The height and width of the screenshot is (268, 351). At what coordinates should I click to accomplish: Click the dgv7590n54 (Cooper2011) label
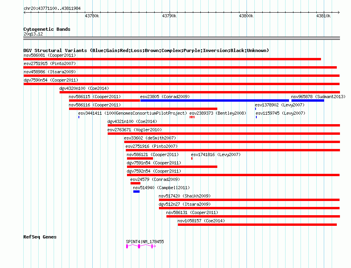tap(51, 80)
